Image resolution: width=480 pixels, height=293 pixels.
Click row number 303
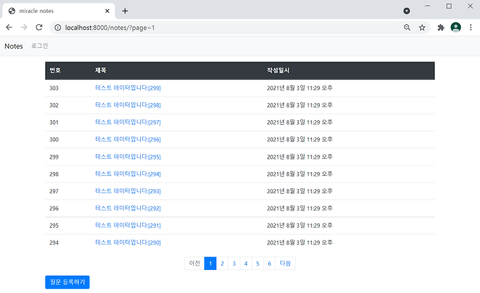(54, 88)
